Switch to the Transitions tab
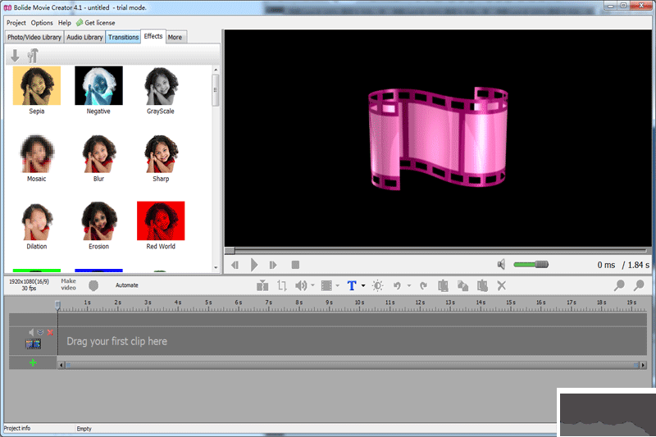 (x=123, y=37)
